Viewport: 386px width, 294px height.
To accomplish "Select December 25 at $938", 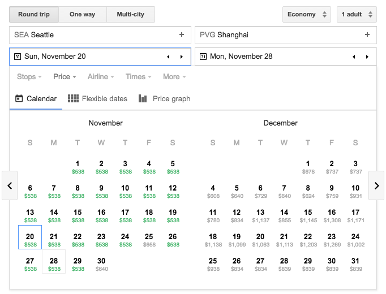I will click(x=213, y=265).
